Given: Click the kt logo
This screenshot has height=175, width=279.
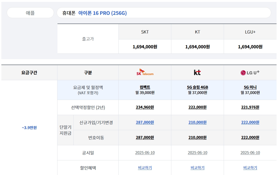Looking at the screenshot, I should [x=197, y=72].
